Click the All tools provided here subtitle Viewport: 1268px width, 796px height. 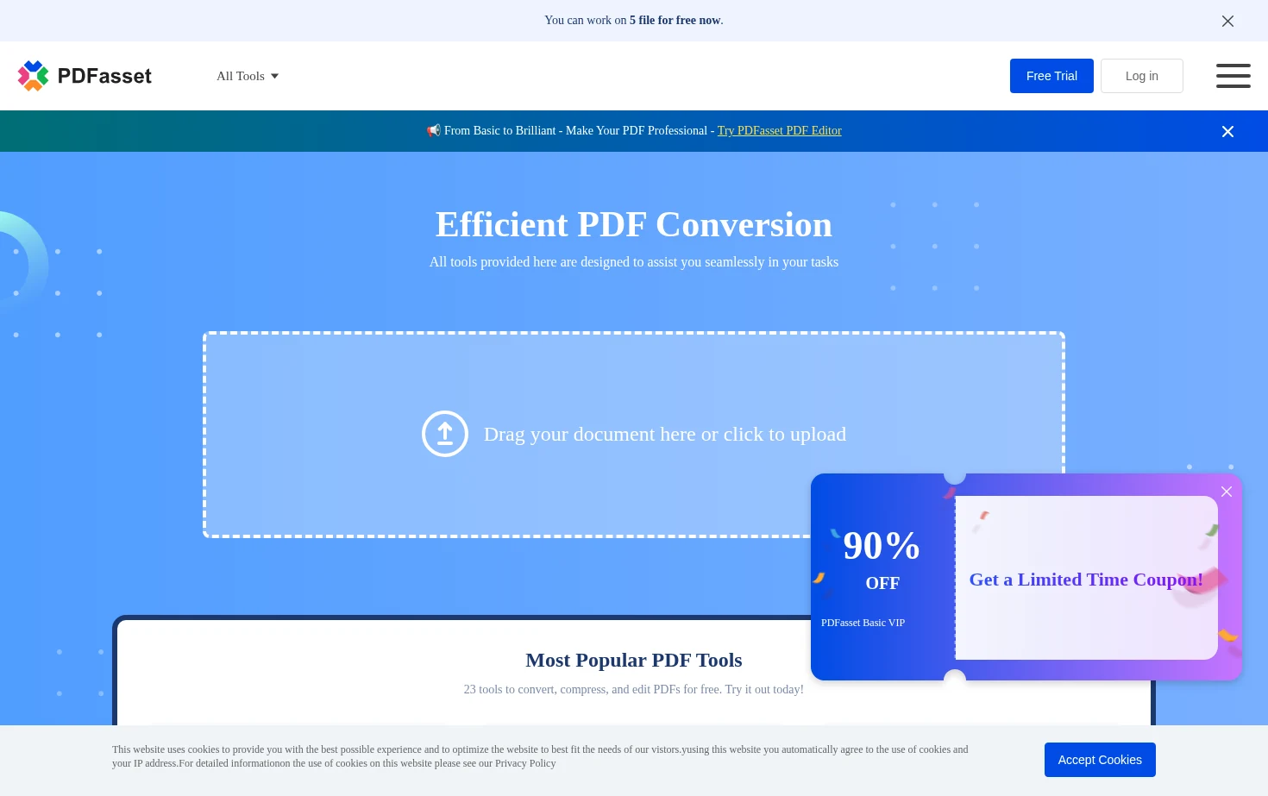click(x=634, y=262)
